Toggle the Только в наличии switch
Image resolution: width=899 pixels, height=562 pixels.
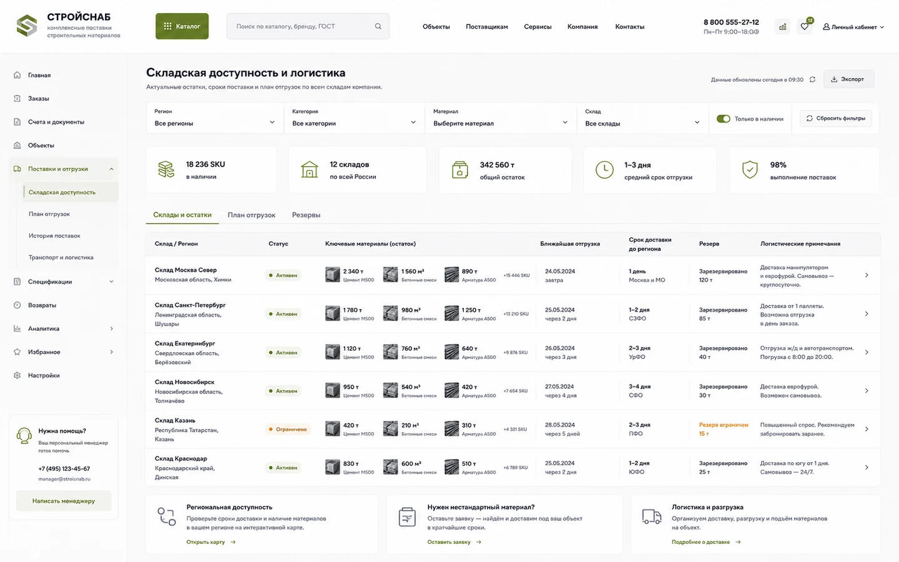pyautogui.click(x=723, y=119)
